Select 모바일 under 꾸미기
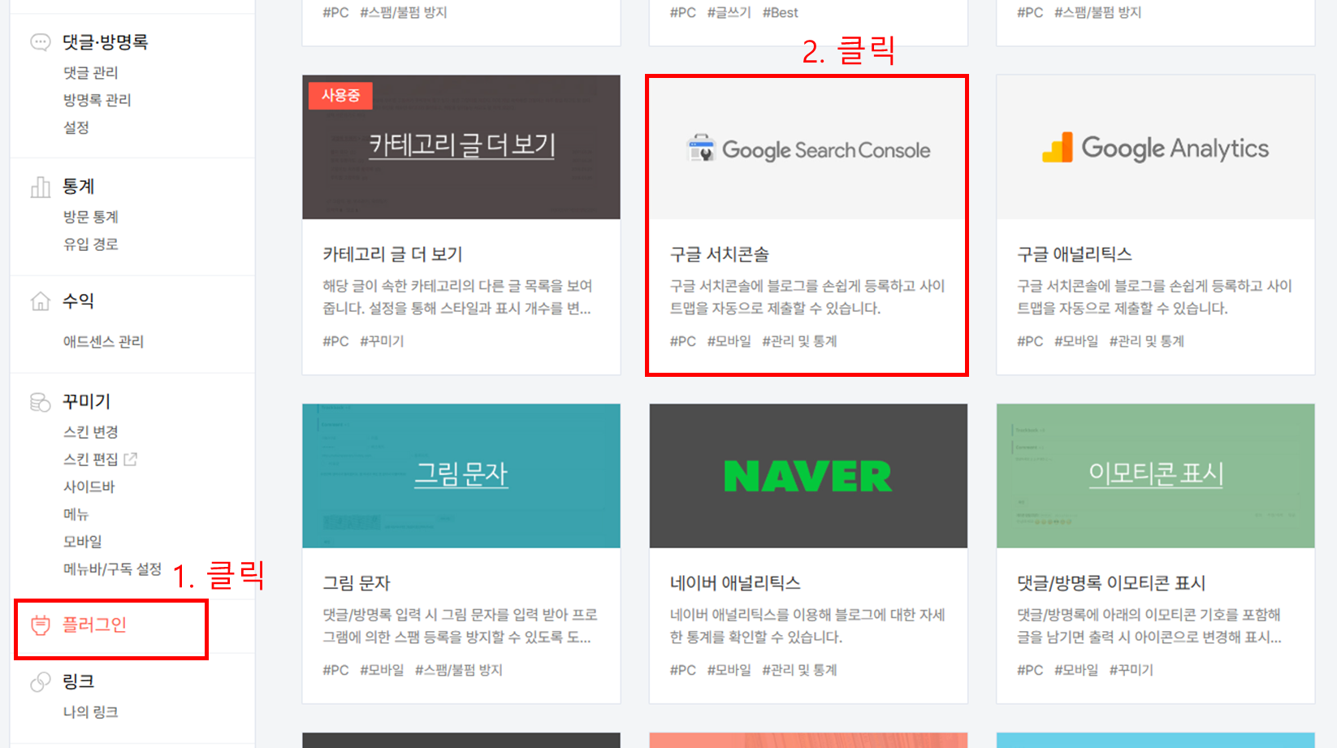The width and height of the screenshot is (1337, 748). point(83,542)
